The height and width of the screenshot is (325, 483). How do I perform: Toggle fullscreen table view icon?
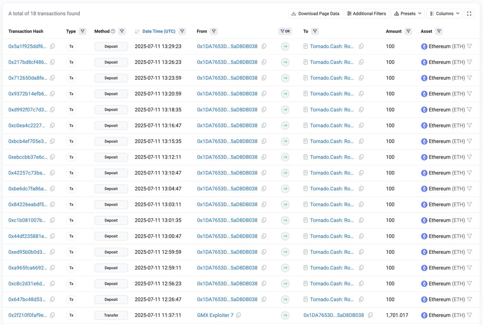tap(469, 14)
